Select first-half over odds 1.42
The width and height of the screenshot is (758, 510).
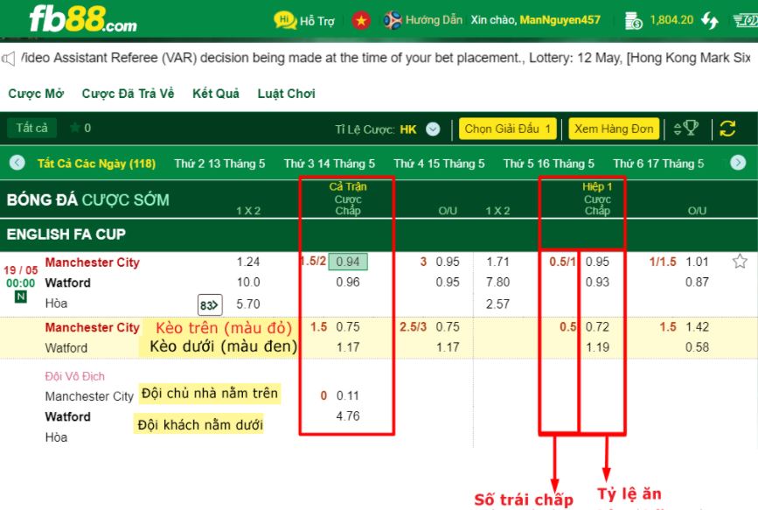(697, 327)
